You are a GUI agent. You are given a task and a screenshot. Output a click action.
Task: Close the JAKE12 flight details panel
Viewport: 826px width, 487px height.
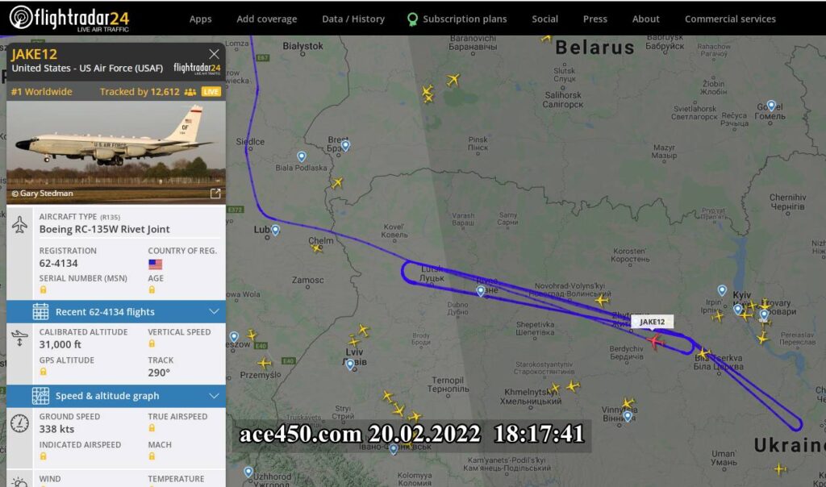214,54
